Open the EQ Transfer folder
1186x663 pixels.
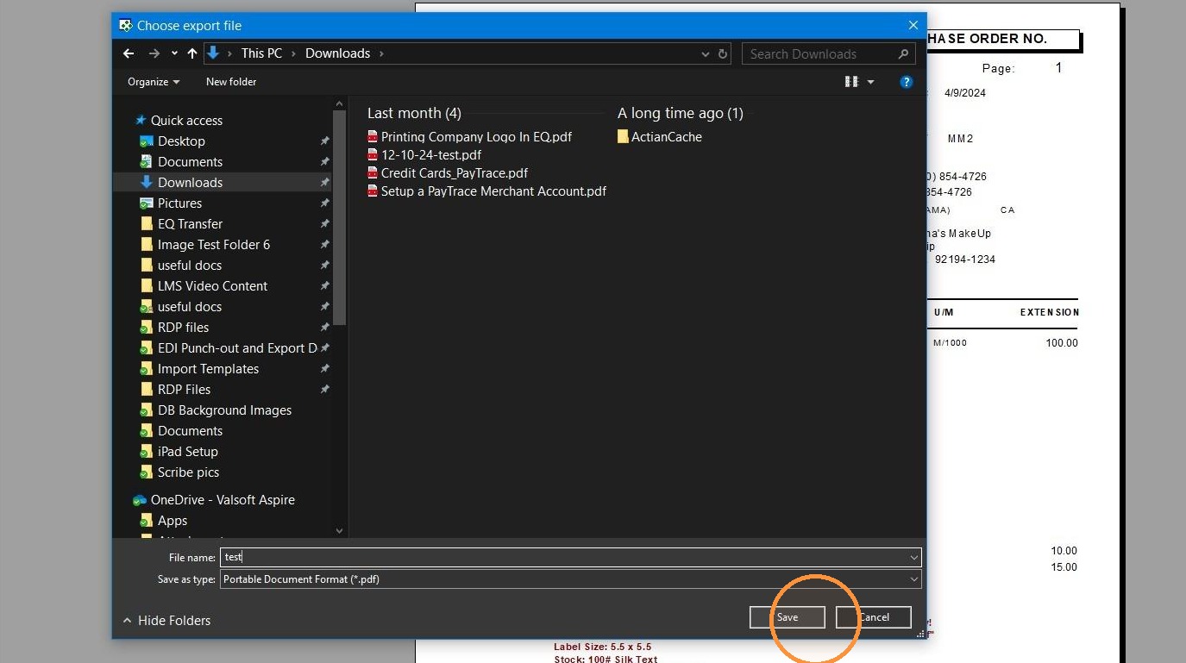190,224
